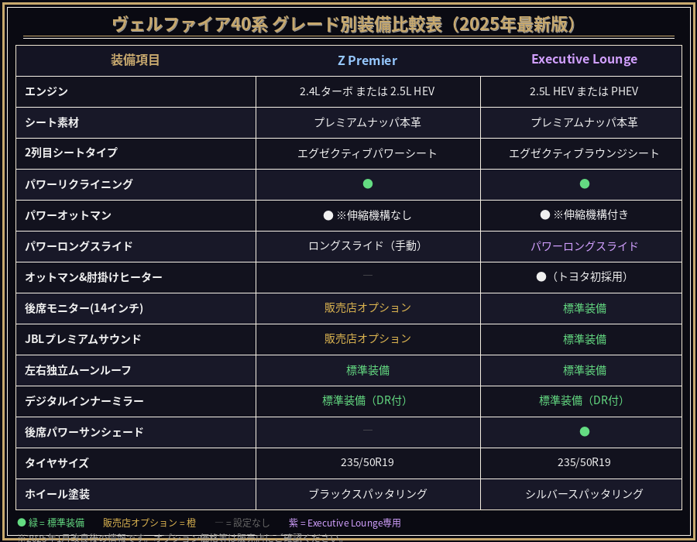Click the green dot for Z Premier power reclining
This screenshot has height=542, width=697.
[368, 184]
